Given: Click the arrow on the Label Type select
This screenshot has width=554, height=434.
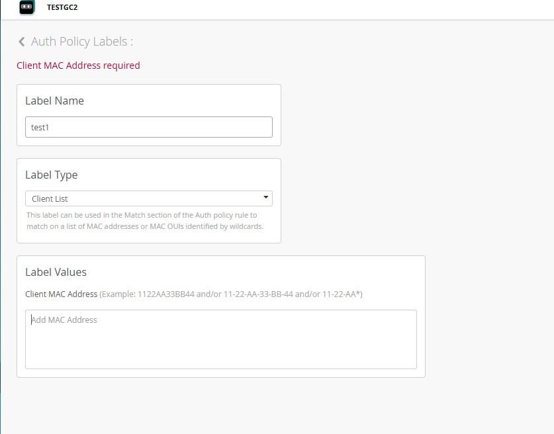Looking at the screenshot, I should [265, 197].
